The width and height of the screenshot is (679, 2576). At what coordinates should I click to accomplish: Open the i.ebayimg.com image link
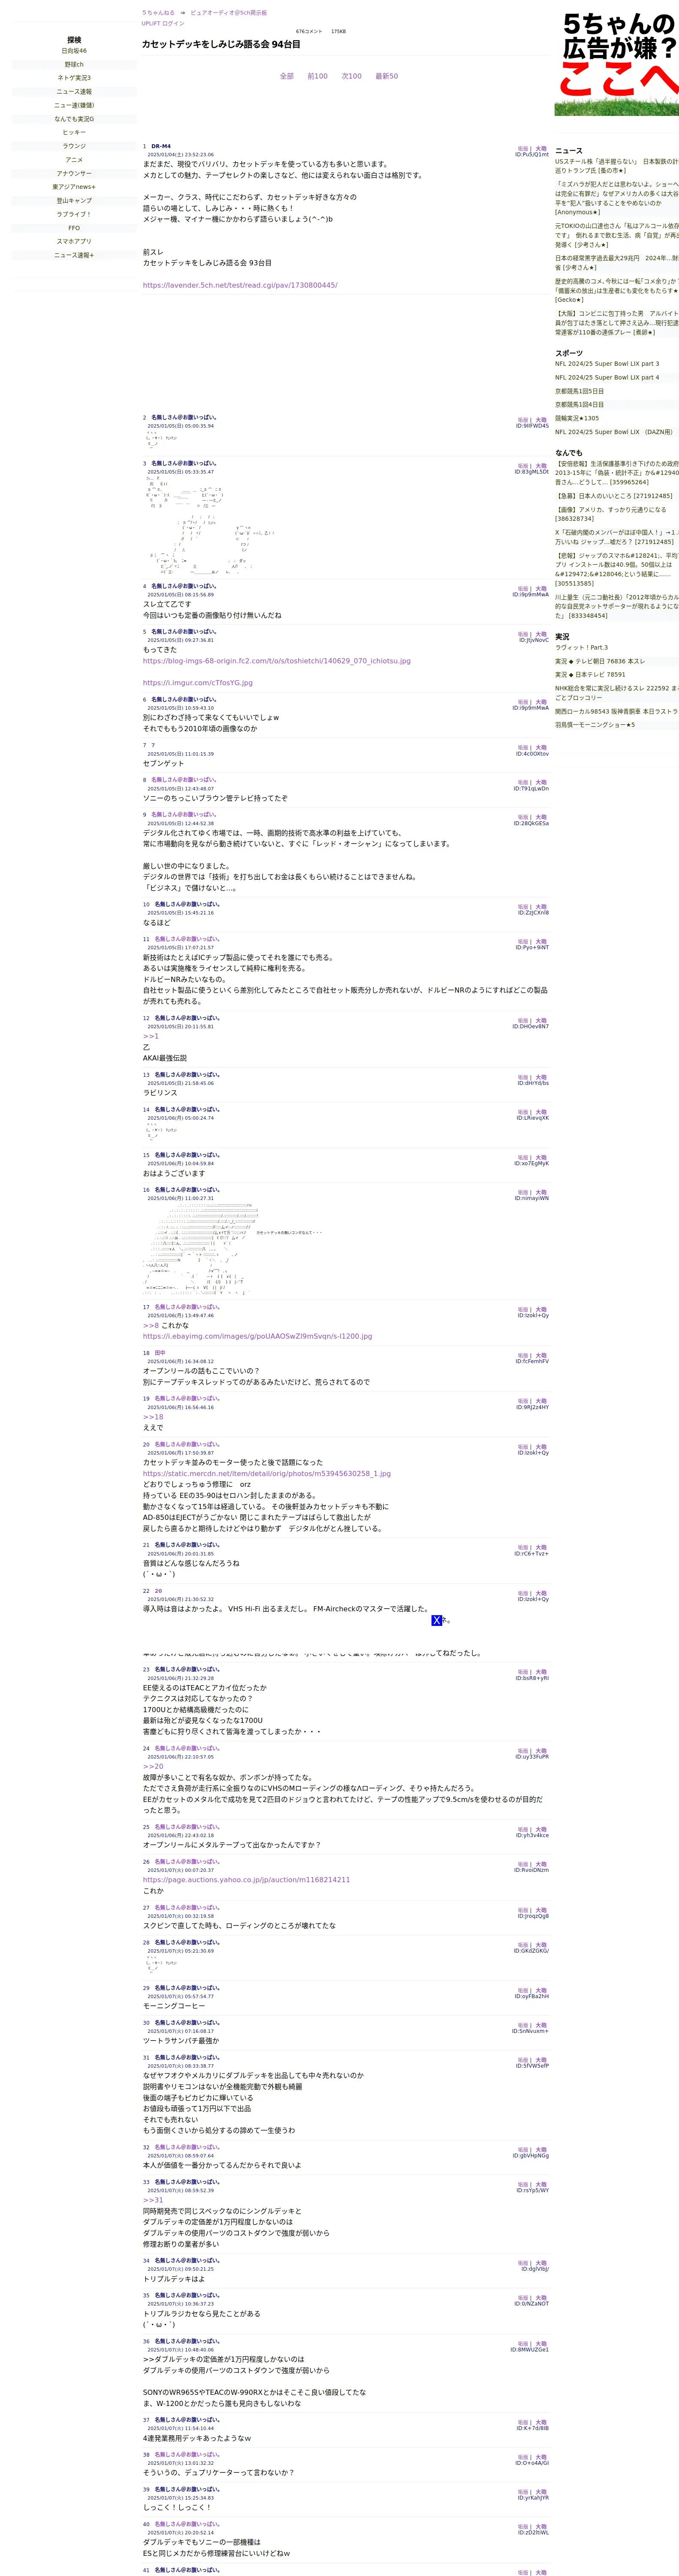258,1336
